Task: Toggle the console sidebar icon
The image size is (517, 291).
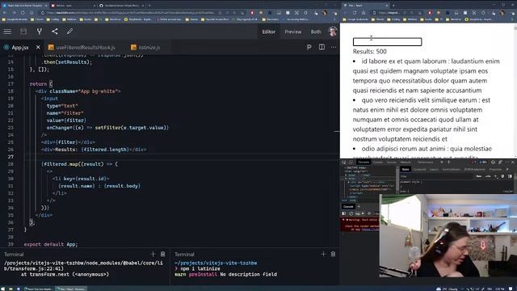Action: click(x=344, y=213)
